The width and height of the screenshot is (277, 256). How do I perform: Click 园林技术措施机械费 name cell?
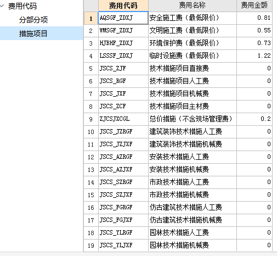click(193, 245)
